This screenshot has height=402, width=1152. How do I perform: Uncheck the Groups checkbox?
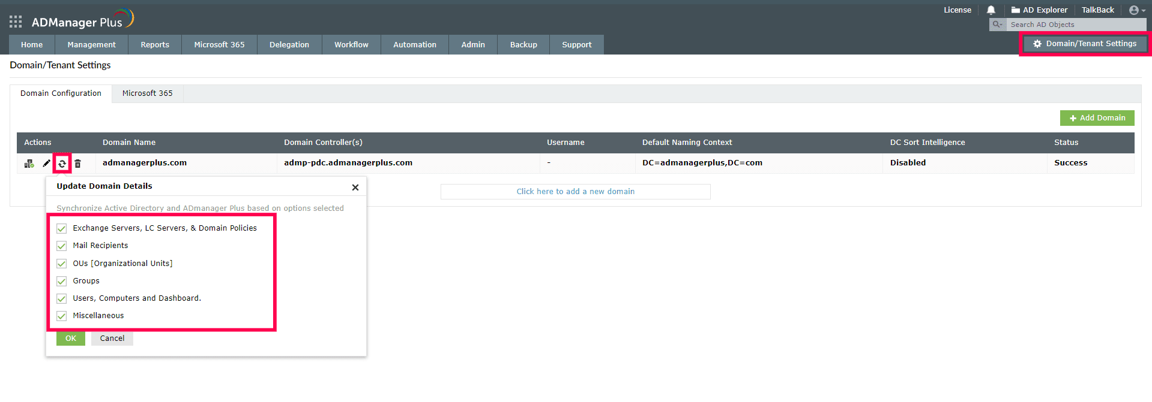pyautogui.click(x=61, y=281)
